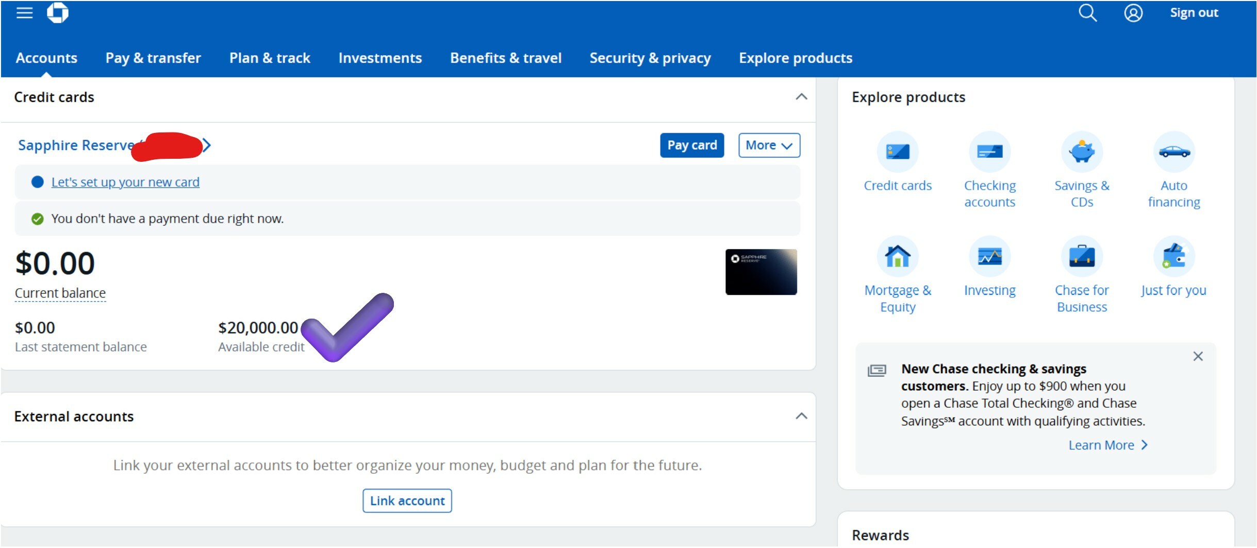This screenshot has width=1257, height=548.
Task: Click the blue dot beside new card setup
Action: (37, 182)
